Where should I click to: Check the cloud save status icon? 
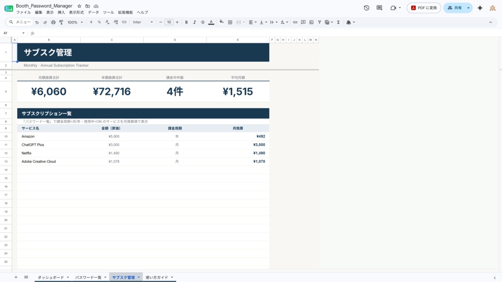96,6
